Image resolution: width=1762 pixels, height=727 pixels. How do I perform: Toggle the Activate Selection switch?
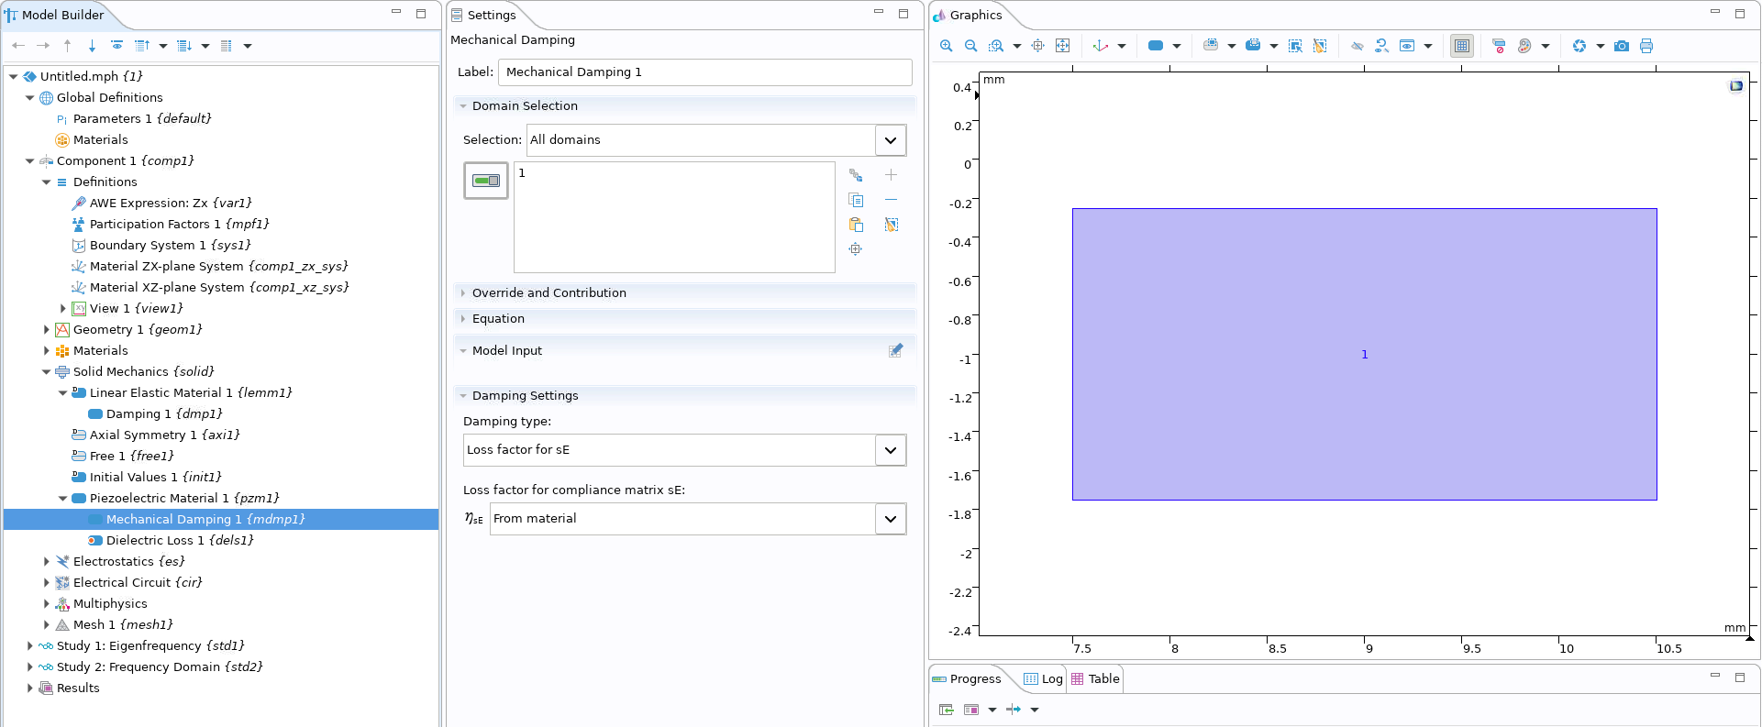click(x=486, y=181)
